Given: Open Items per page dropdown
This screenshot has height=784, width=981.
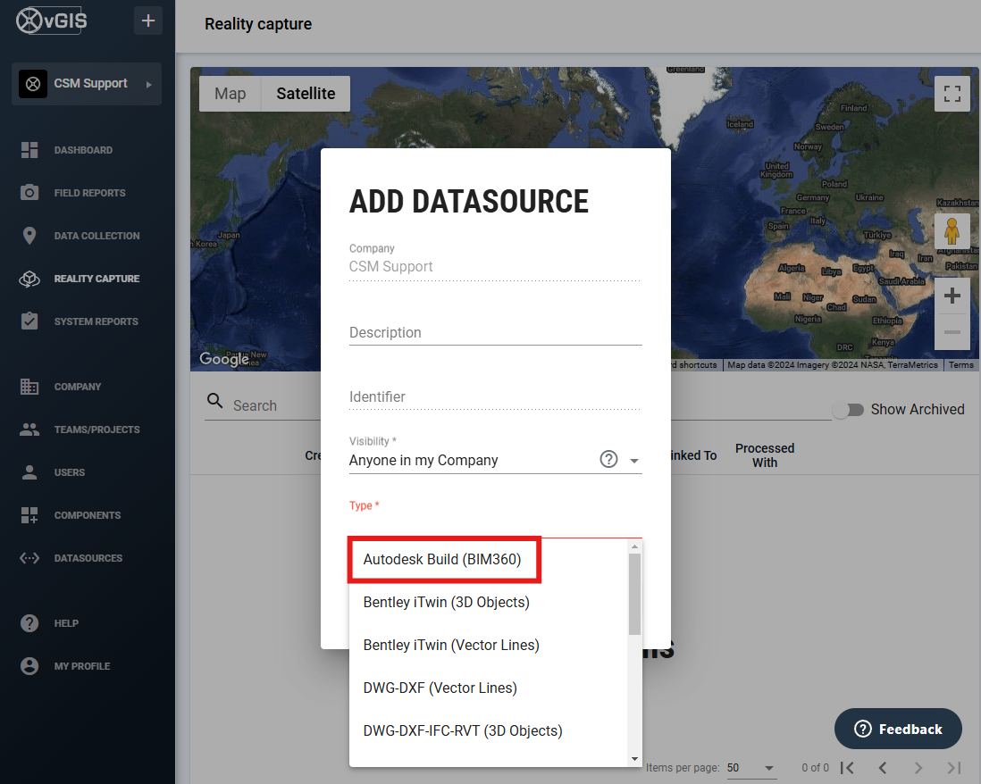Looking at the screenshot, I should coord(751,768).
